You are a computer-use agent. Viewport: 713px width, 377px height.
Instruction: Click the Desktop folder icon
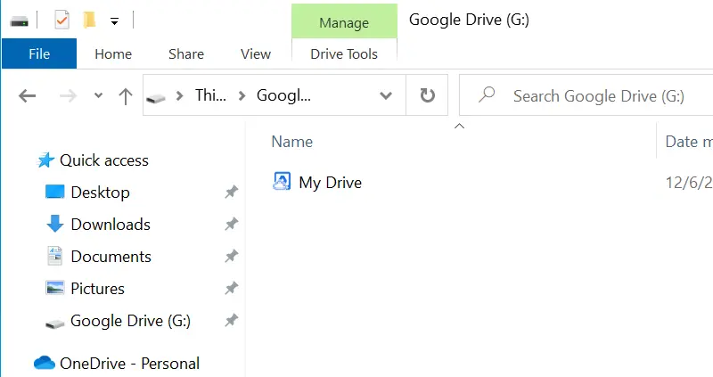pyautogui.click(x=55, y=192)
